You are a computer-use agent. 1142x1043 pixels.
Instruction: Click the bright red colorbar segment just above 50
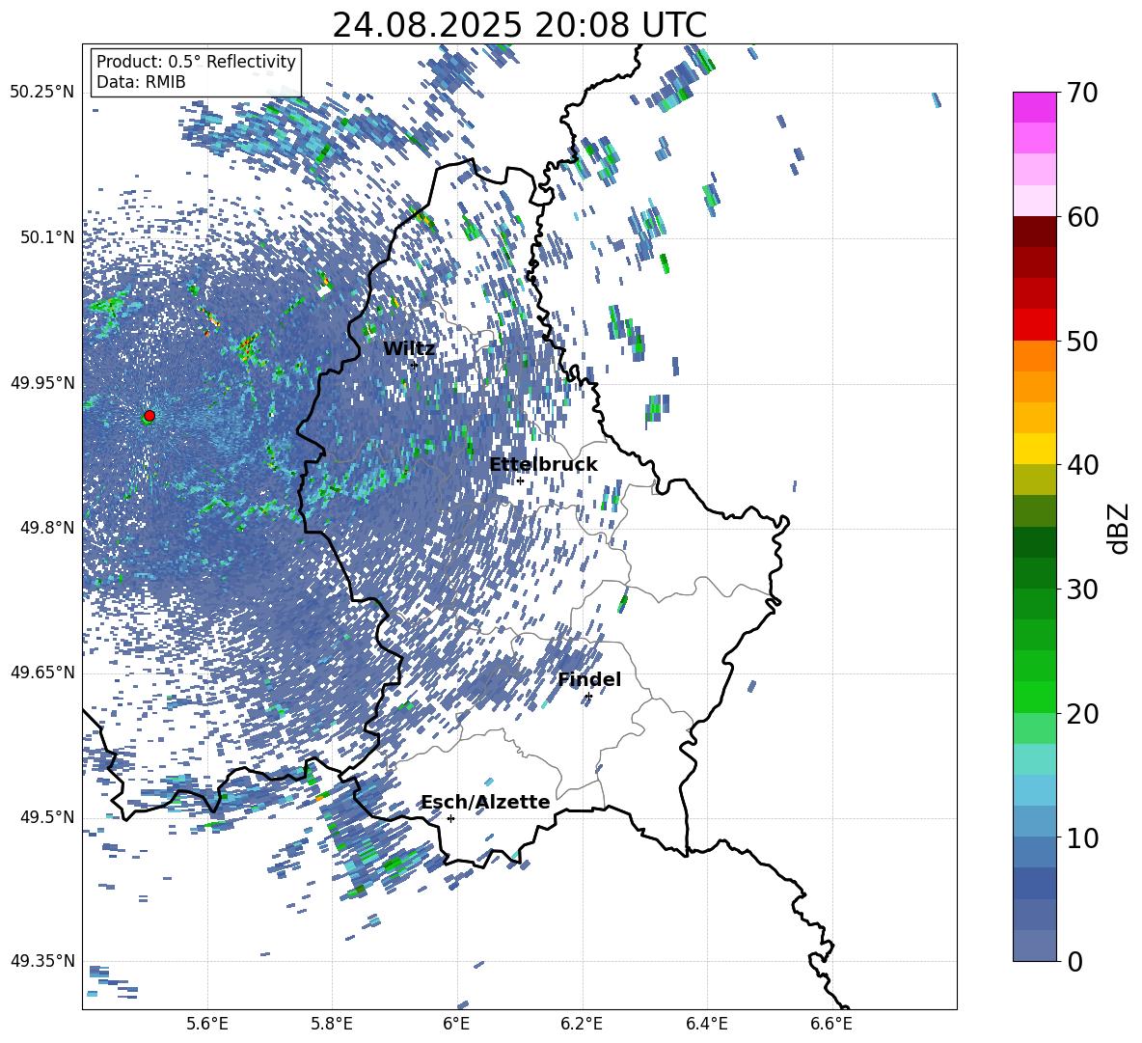pos(1034,324)
